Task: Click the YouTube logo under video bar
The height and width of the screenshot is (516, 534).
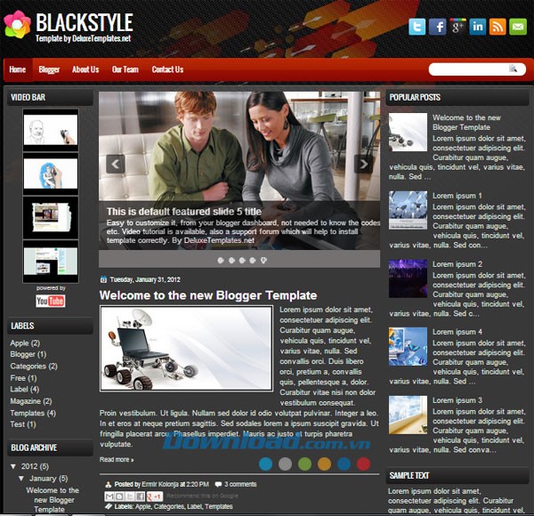Action: [x=51, y=301]
